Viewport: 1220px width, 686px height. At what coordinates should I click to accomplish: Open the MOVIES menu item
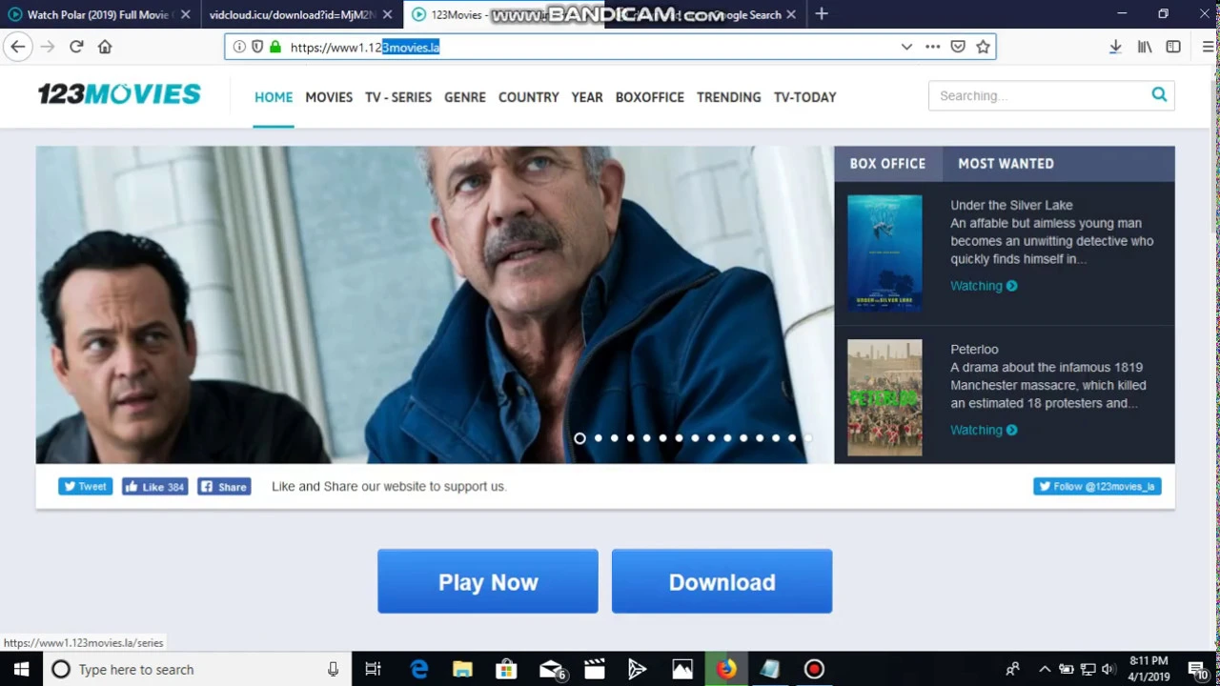click(x=329, y=97)
